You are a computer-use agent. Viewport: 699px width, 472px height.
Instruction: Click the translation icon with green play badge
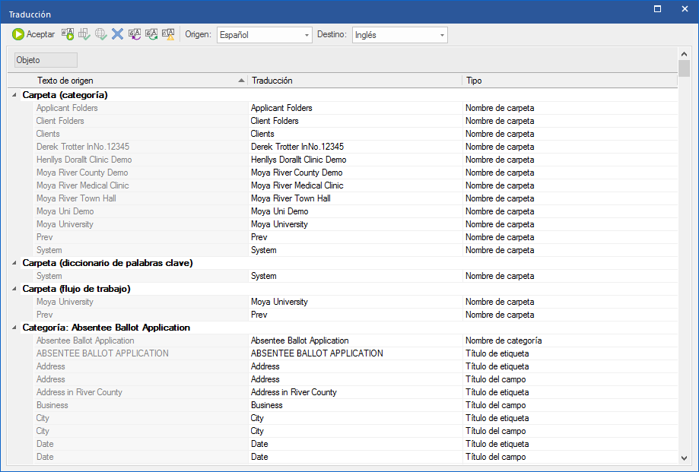tap(68, 34)
